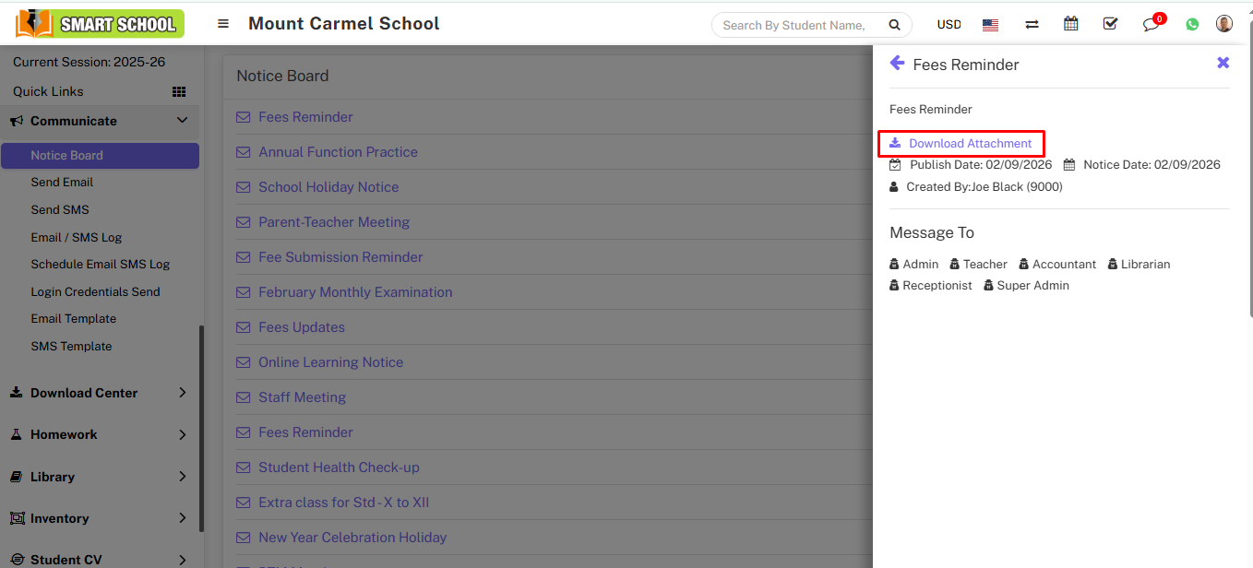Click the student search input field

(x=794, y=25)
